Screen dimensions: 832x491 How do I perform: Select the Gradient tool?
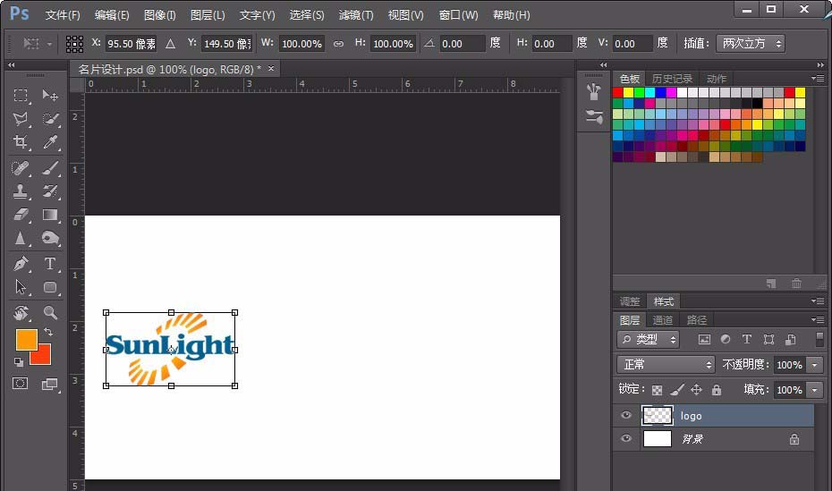point(50,215)
